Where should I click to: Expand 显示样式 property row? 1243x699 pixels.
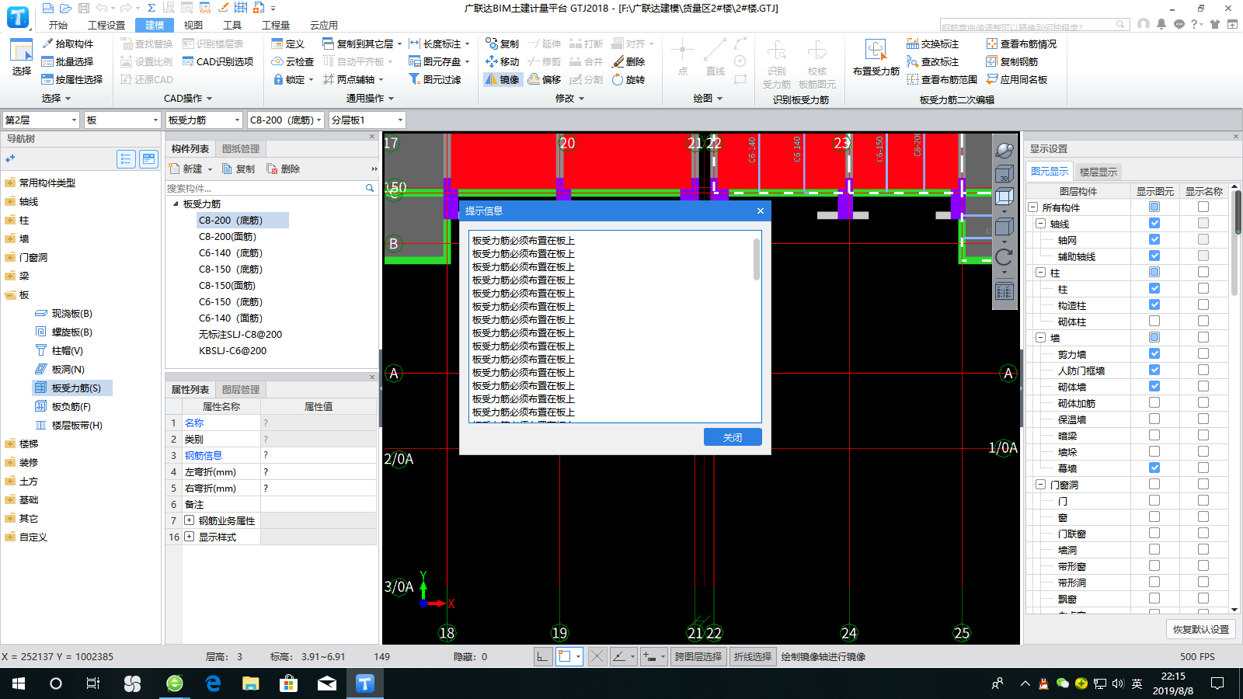pyautogui.click(x=189, y=537)
